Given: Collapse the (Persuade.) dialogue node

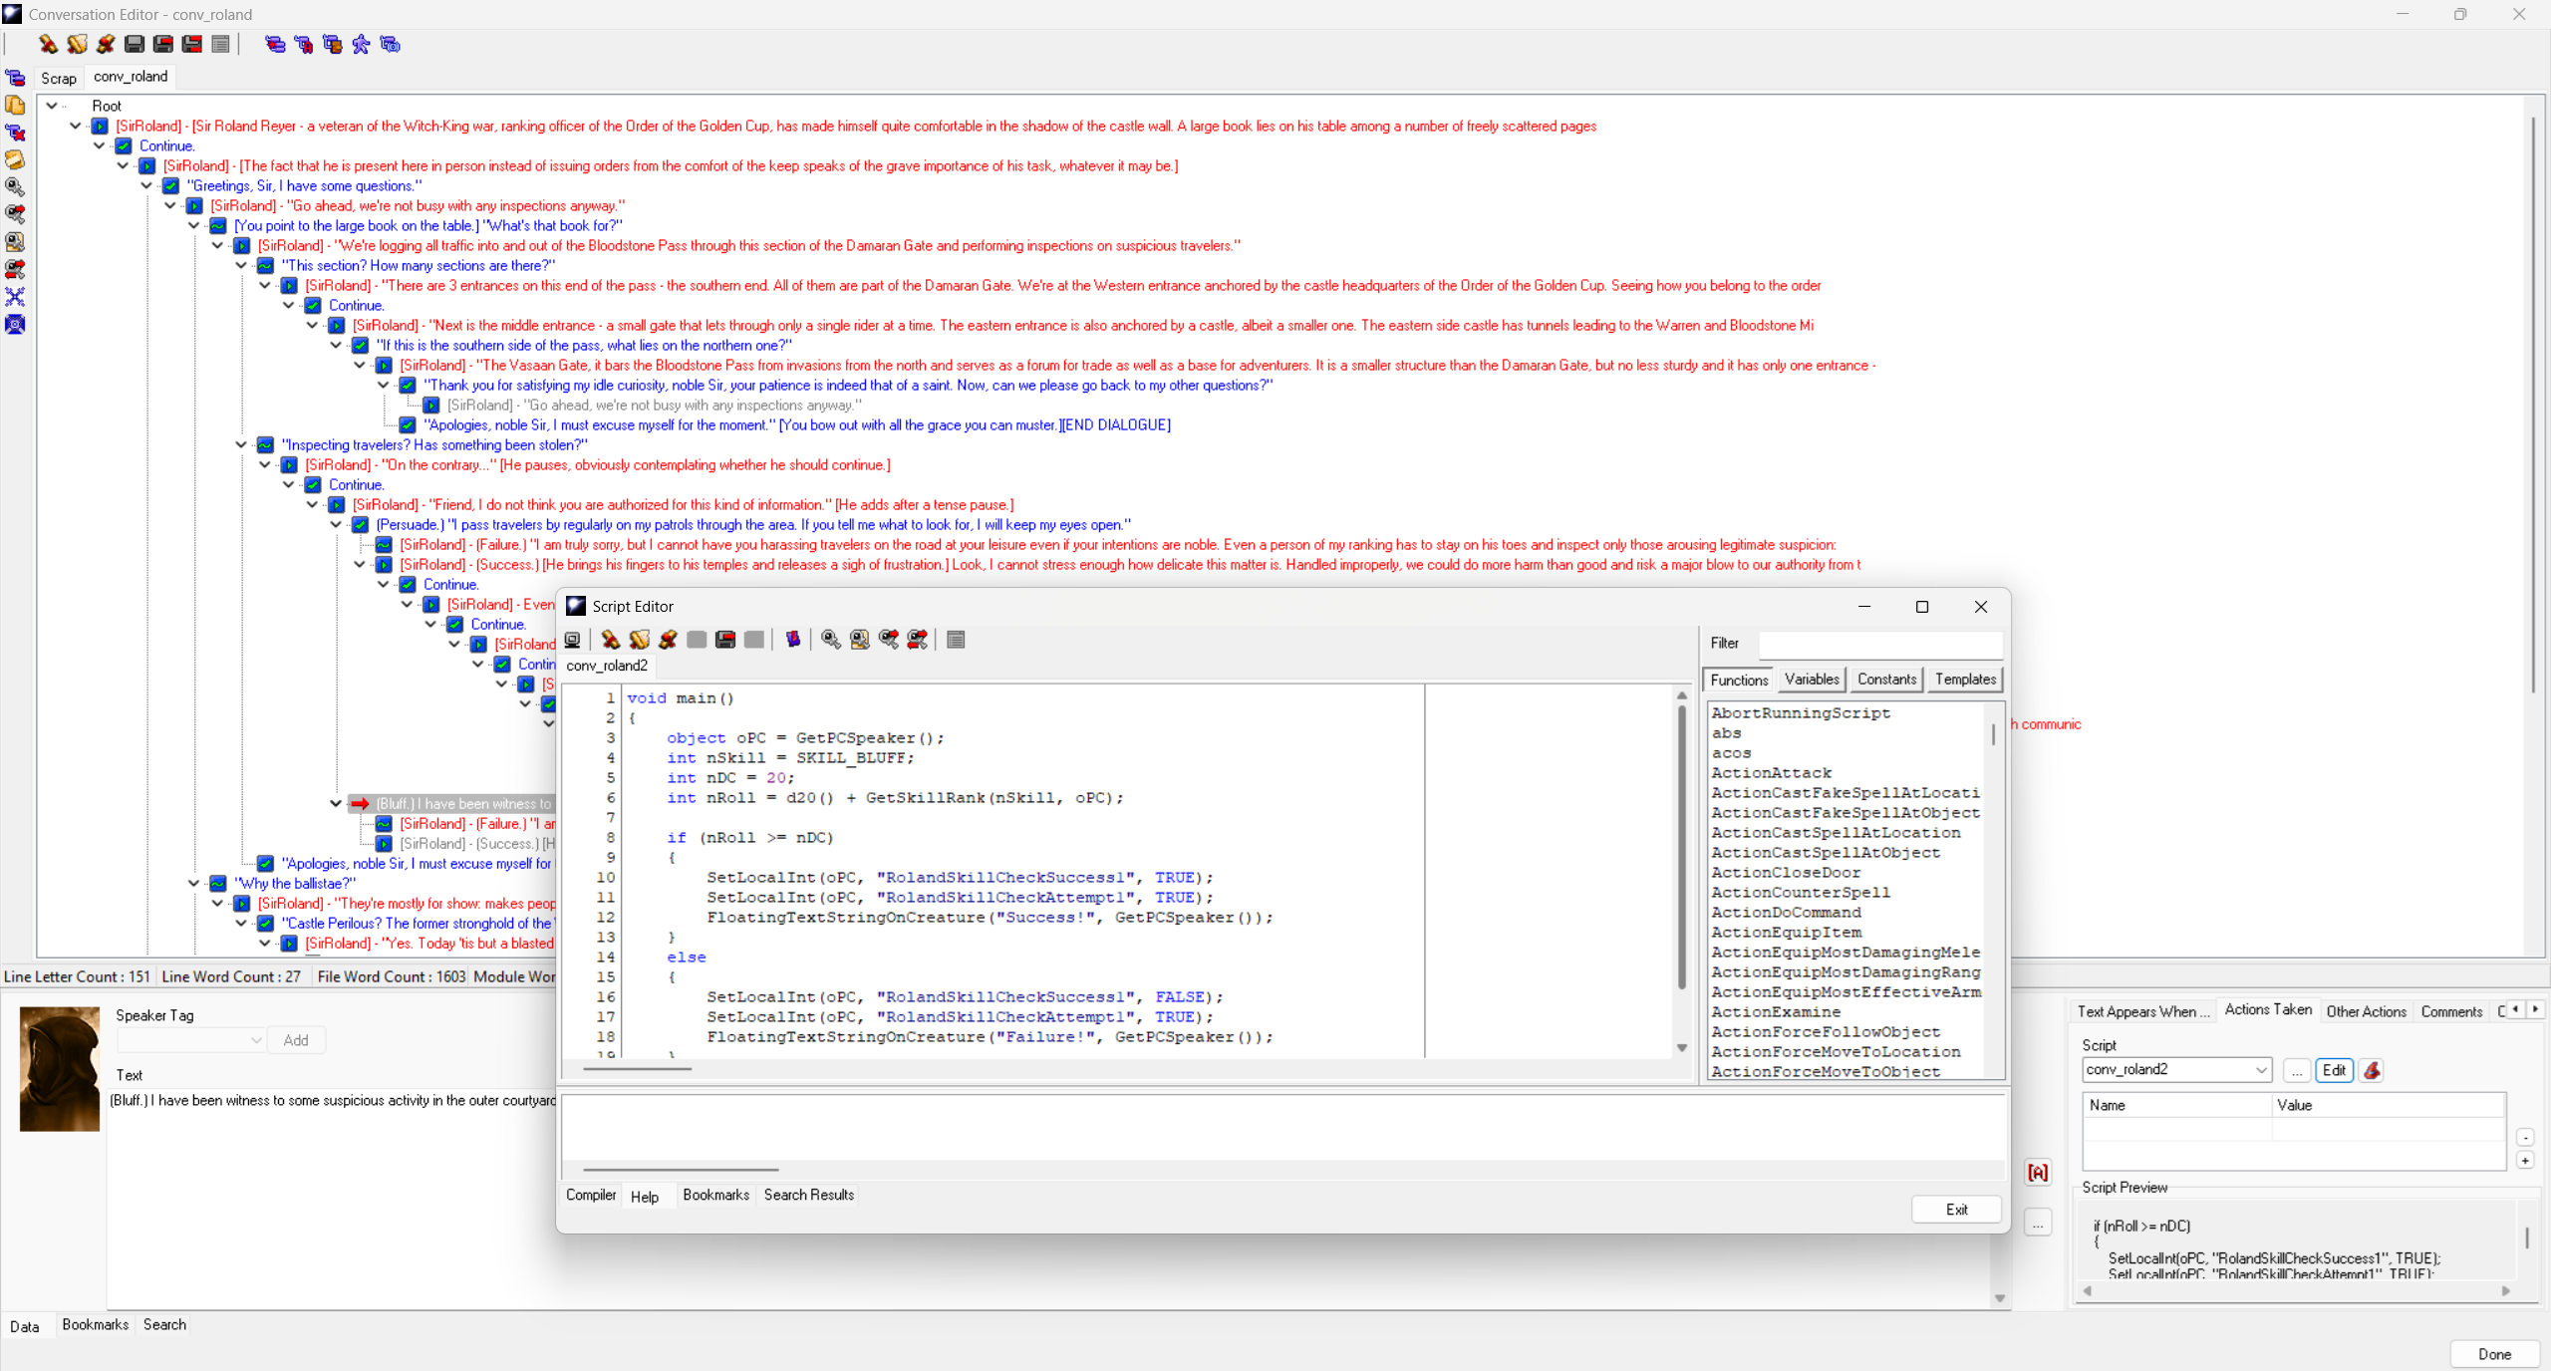Looking at the screenshot, I should click(337, 524).
